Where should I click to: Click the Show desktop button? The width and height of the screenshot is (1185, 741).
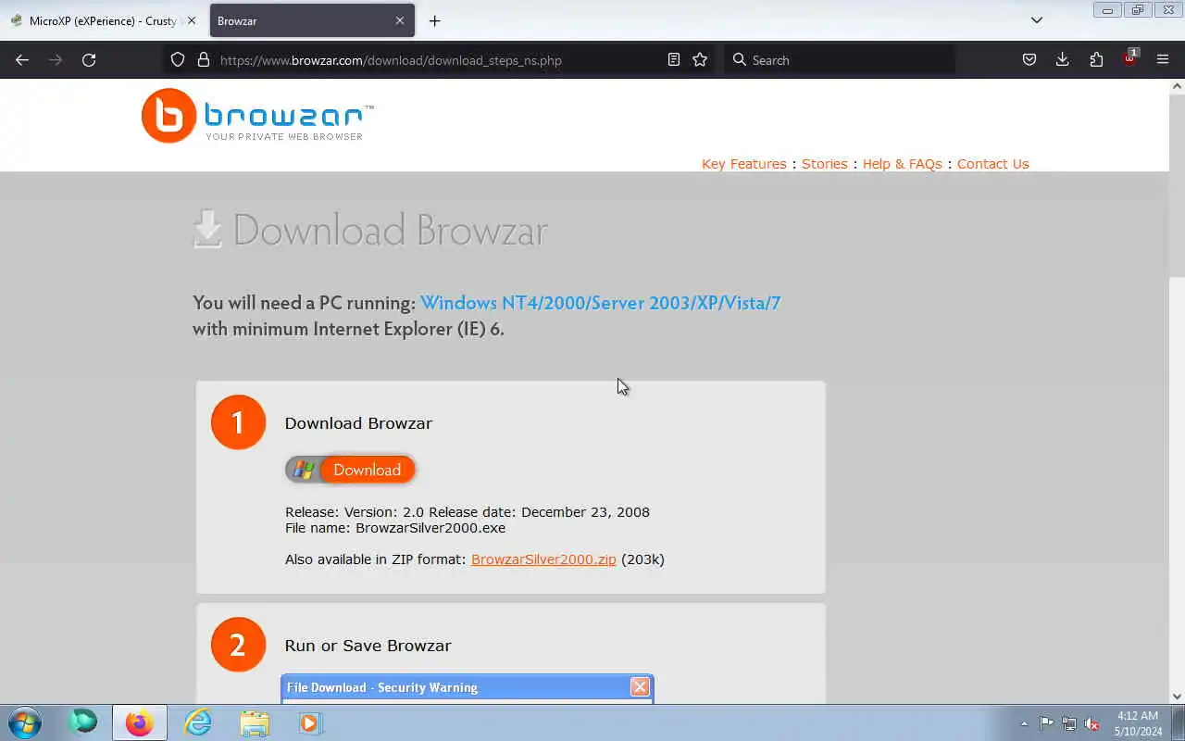click(x=1179, y=722)
